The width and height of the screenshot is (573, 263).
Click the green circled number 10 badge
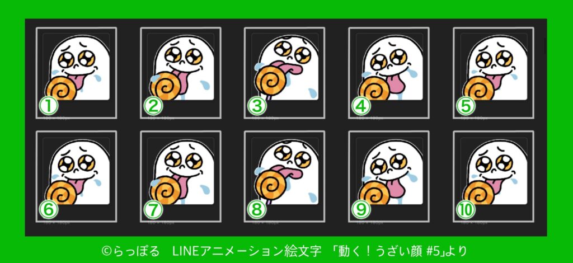(x=466, y=210)
